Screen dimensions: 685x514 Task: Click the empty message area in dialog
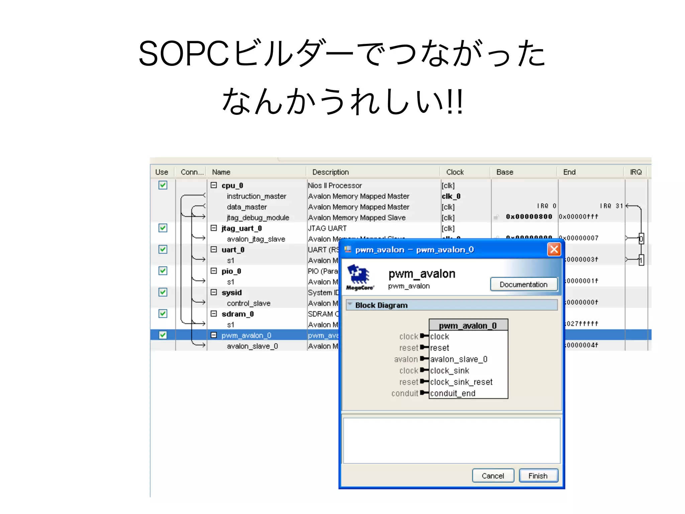(452, 441)
